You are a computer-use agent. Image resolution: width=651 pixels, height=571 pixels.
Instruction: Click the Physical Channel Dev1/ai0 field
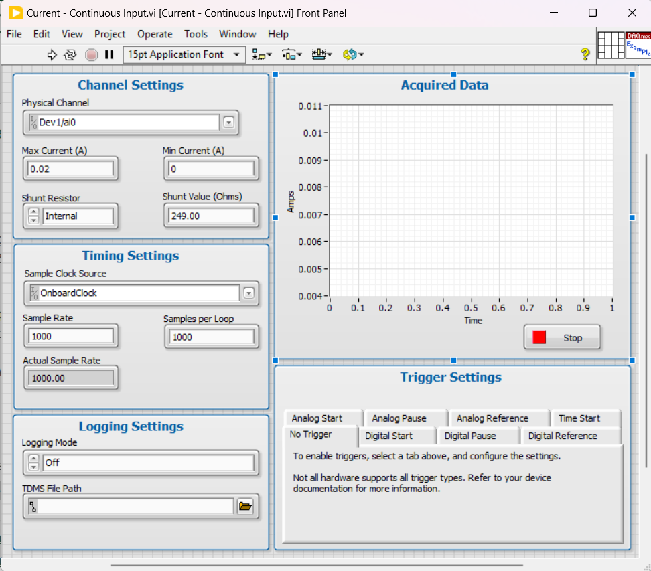pos(124,123)
